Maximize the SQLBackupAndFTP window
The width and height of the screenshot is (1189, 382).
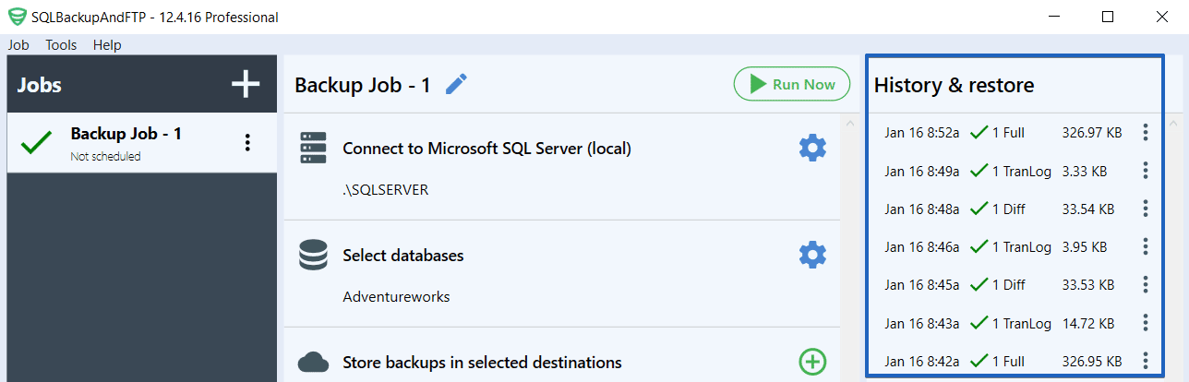tap(1108, 17)
